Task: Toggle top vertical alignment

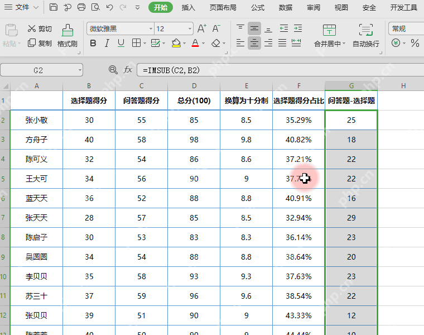Action: coord(240,28)
